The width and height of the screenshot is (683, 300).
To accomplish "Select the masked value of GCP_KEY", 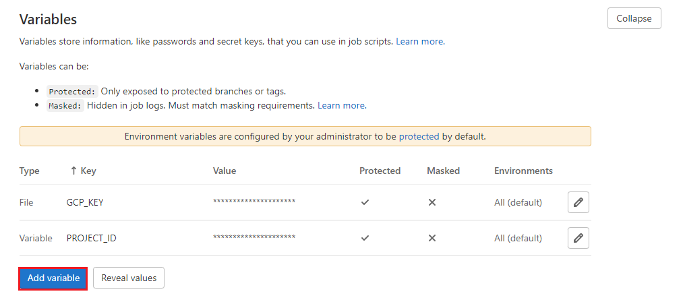I will pos(254,202).
